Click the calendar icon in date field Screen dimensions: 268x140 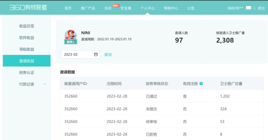(x=96, y=54)
